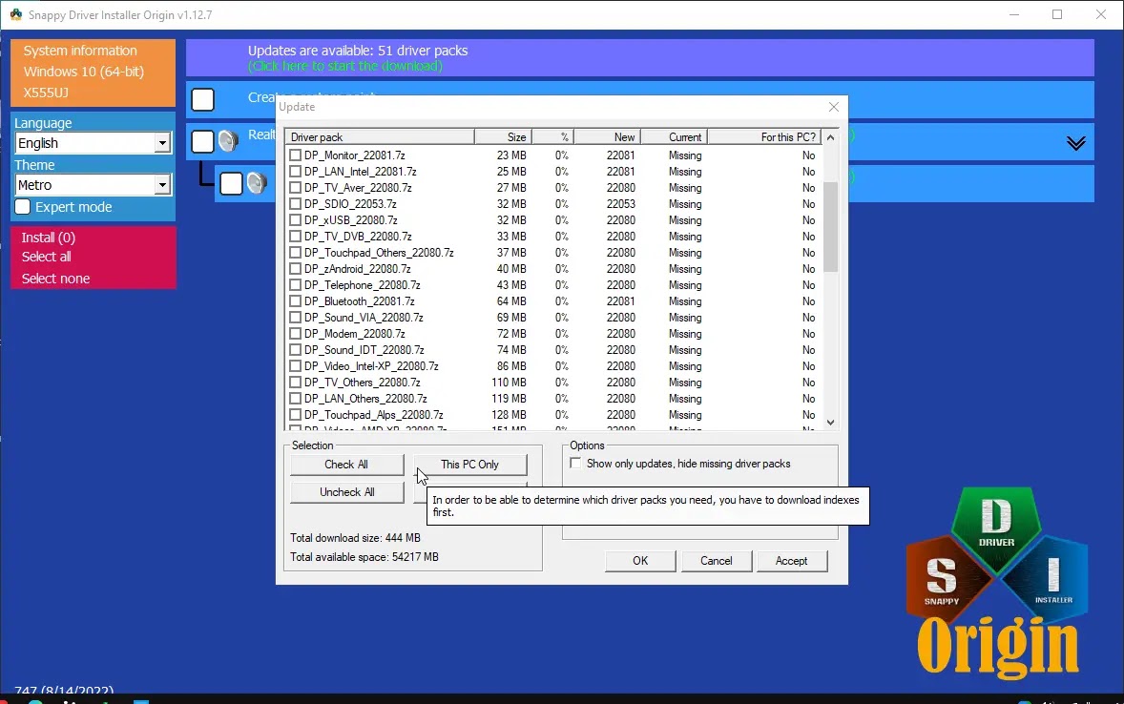This screenshot has height=704, width=1124.
Task: Click the sub-driver speaker icon
Action: pyautogui.click(x=257, y=183)
